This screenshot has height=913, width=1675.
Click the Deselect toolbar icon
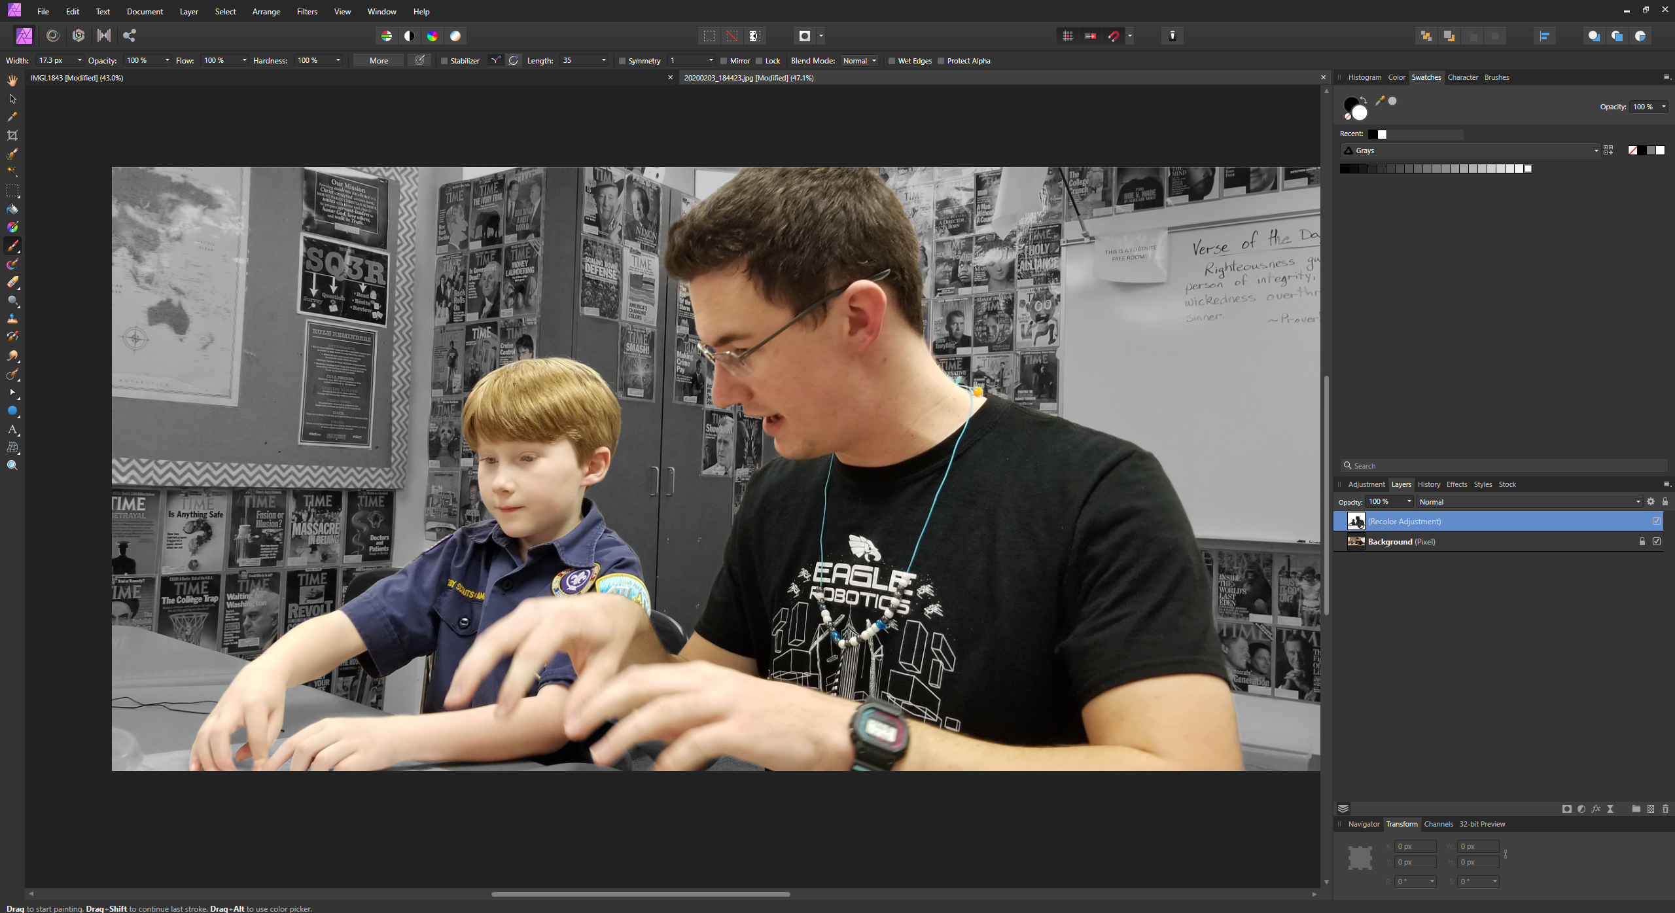732,36
